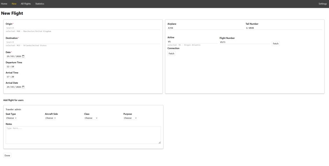
Task: Open the Aircraft Side dropdown
Action: pos(50,118)
